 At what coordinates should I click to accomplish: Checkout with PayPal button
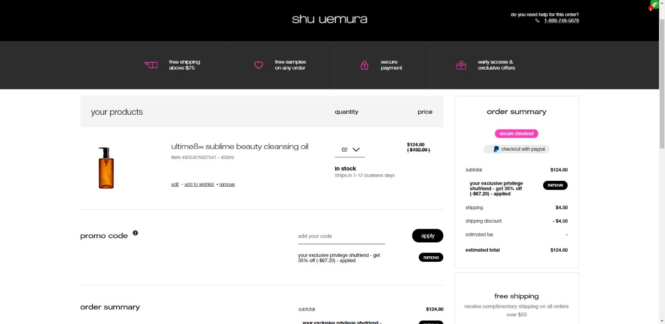[x=516, y=149]
